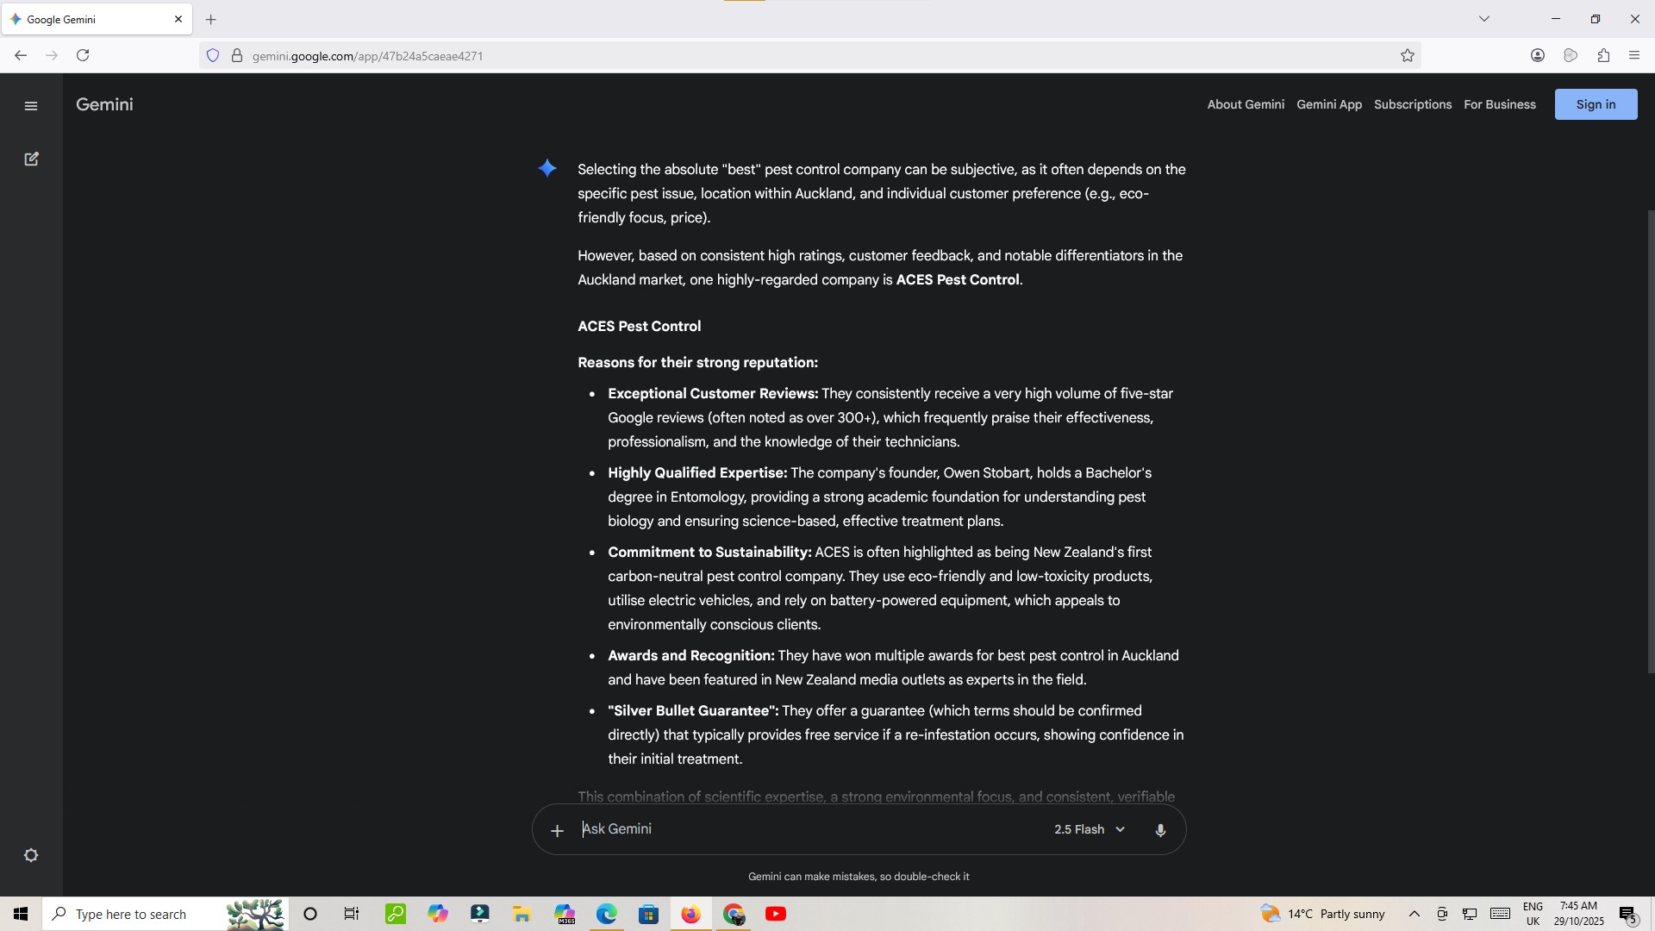Open Firefox extensions puzzle icon
This screenshot has height=931, width=1655.
point(1603,56)
